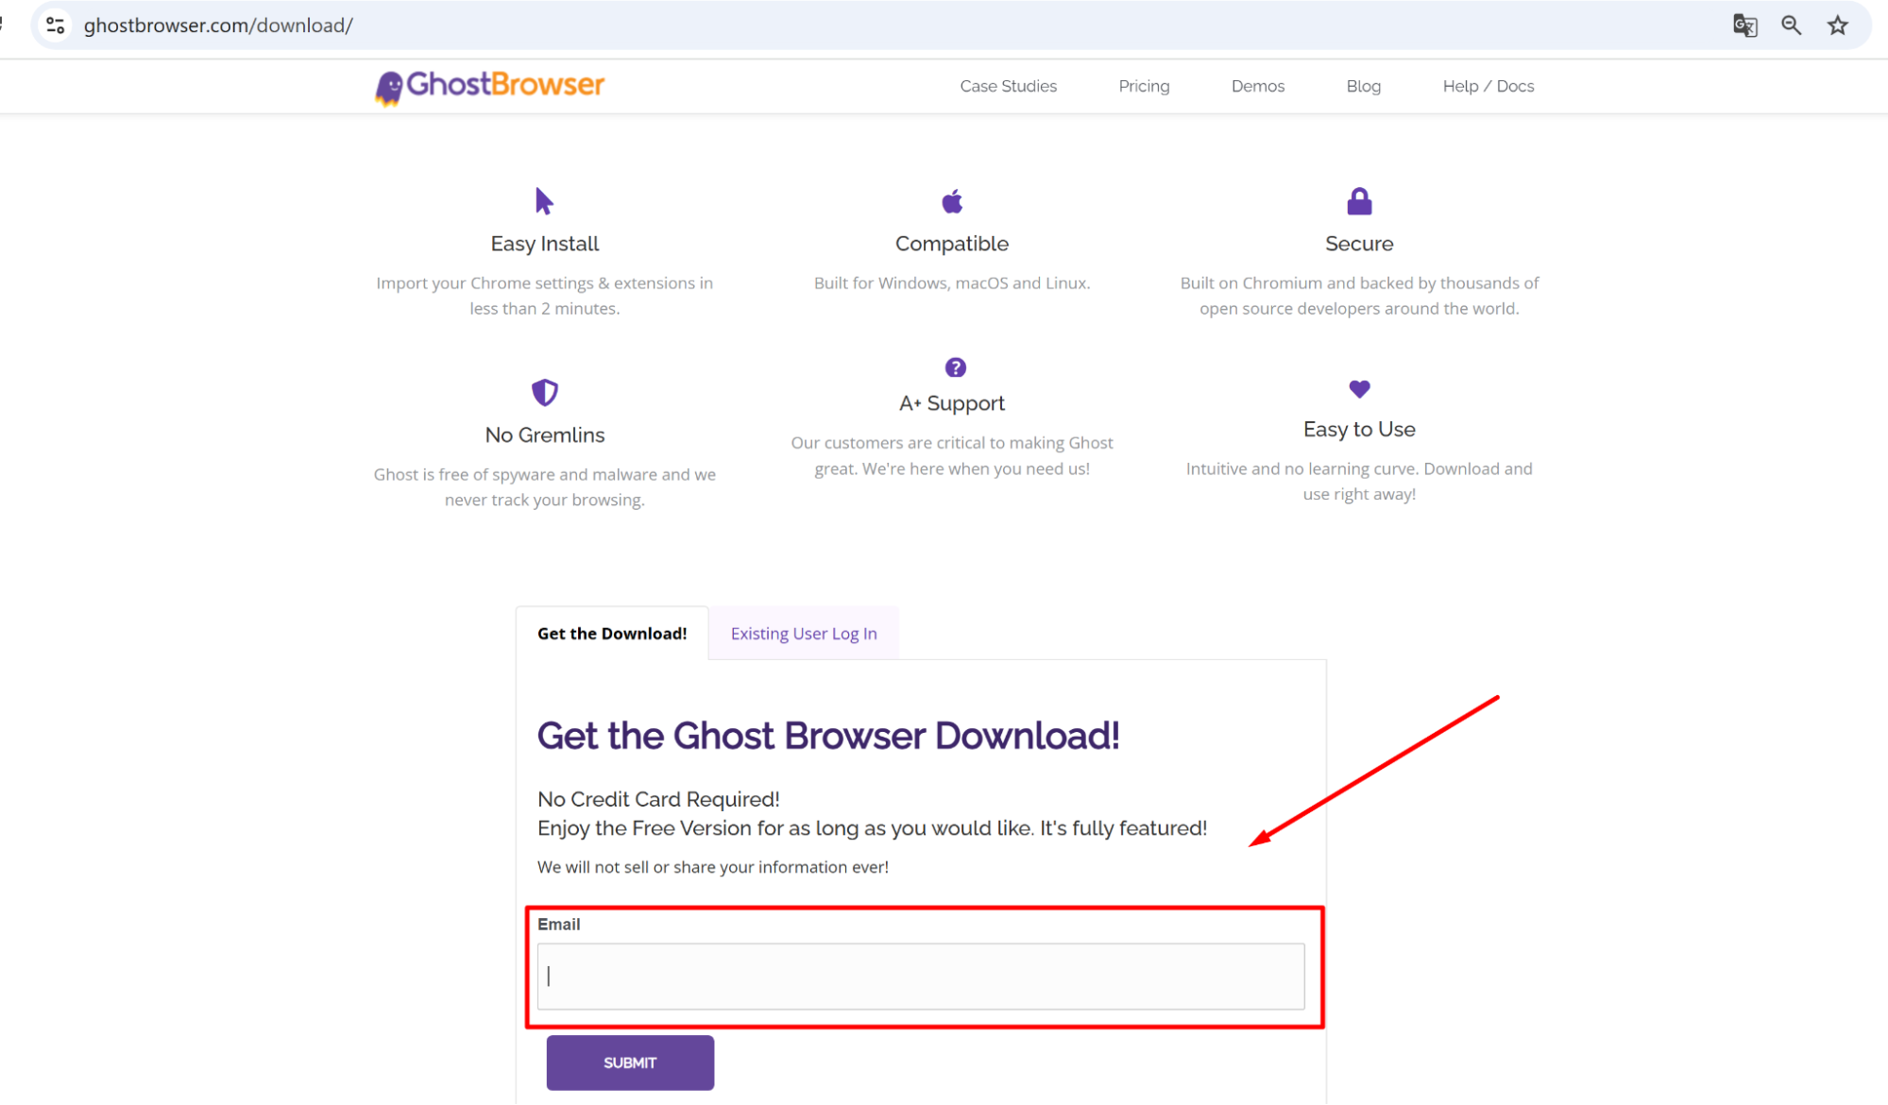Image resolution: width=1888 pixels, height=1105 pixels.
Task: Focus the Email input field
Action: [921, 976]
